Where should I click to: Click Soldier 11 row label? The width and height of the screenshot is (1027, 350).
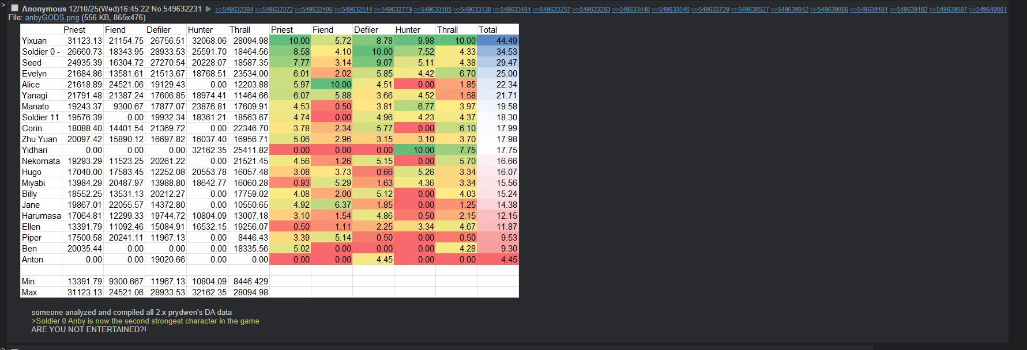40,117
